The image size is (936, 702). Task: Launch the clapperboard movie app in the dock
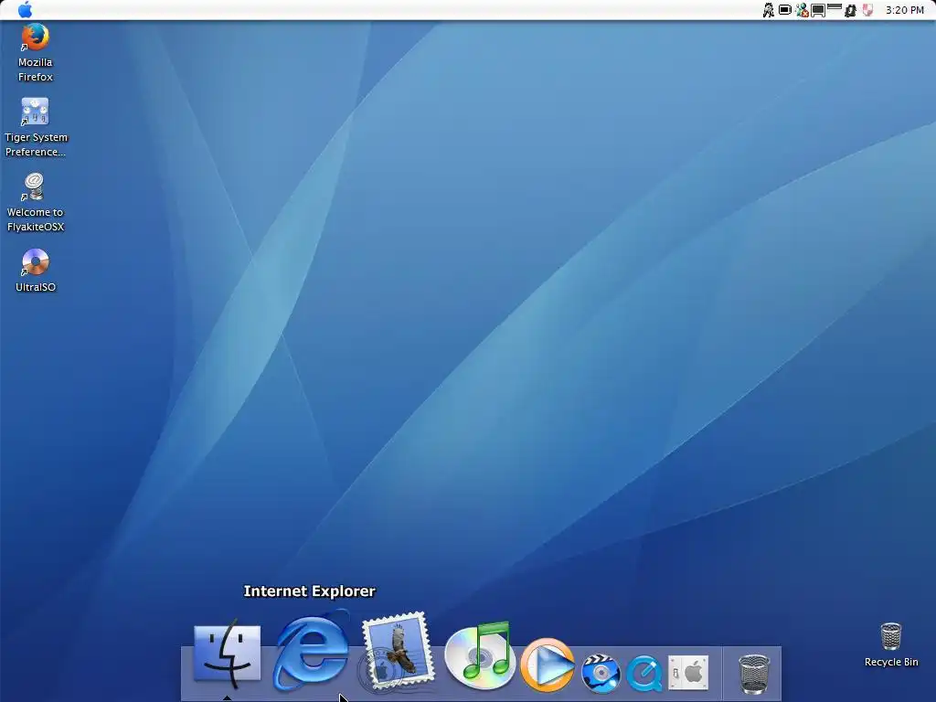click(601, 673)
